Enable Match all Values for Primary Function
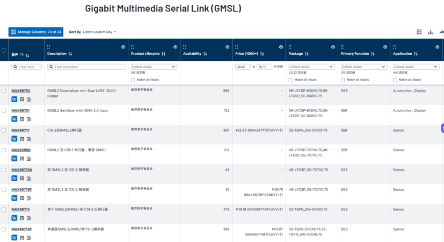Viewport: 444px width, 242px height. [x=343, y=80]
